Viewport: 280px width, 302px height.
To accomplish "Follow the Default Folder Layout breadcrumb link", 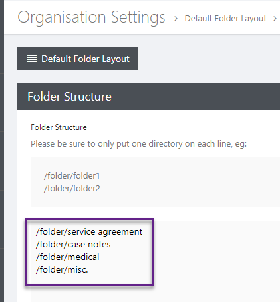I will (225, 19).
